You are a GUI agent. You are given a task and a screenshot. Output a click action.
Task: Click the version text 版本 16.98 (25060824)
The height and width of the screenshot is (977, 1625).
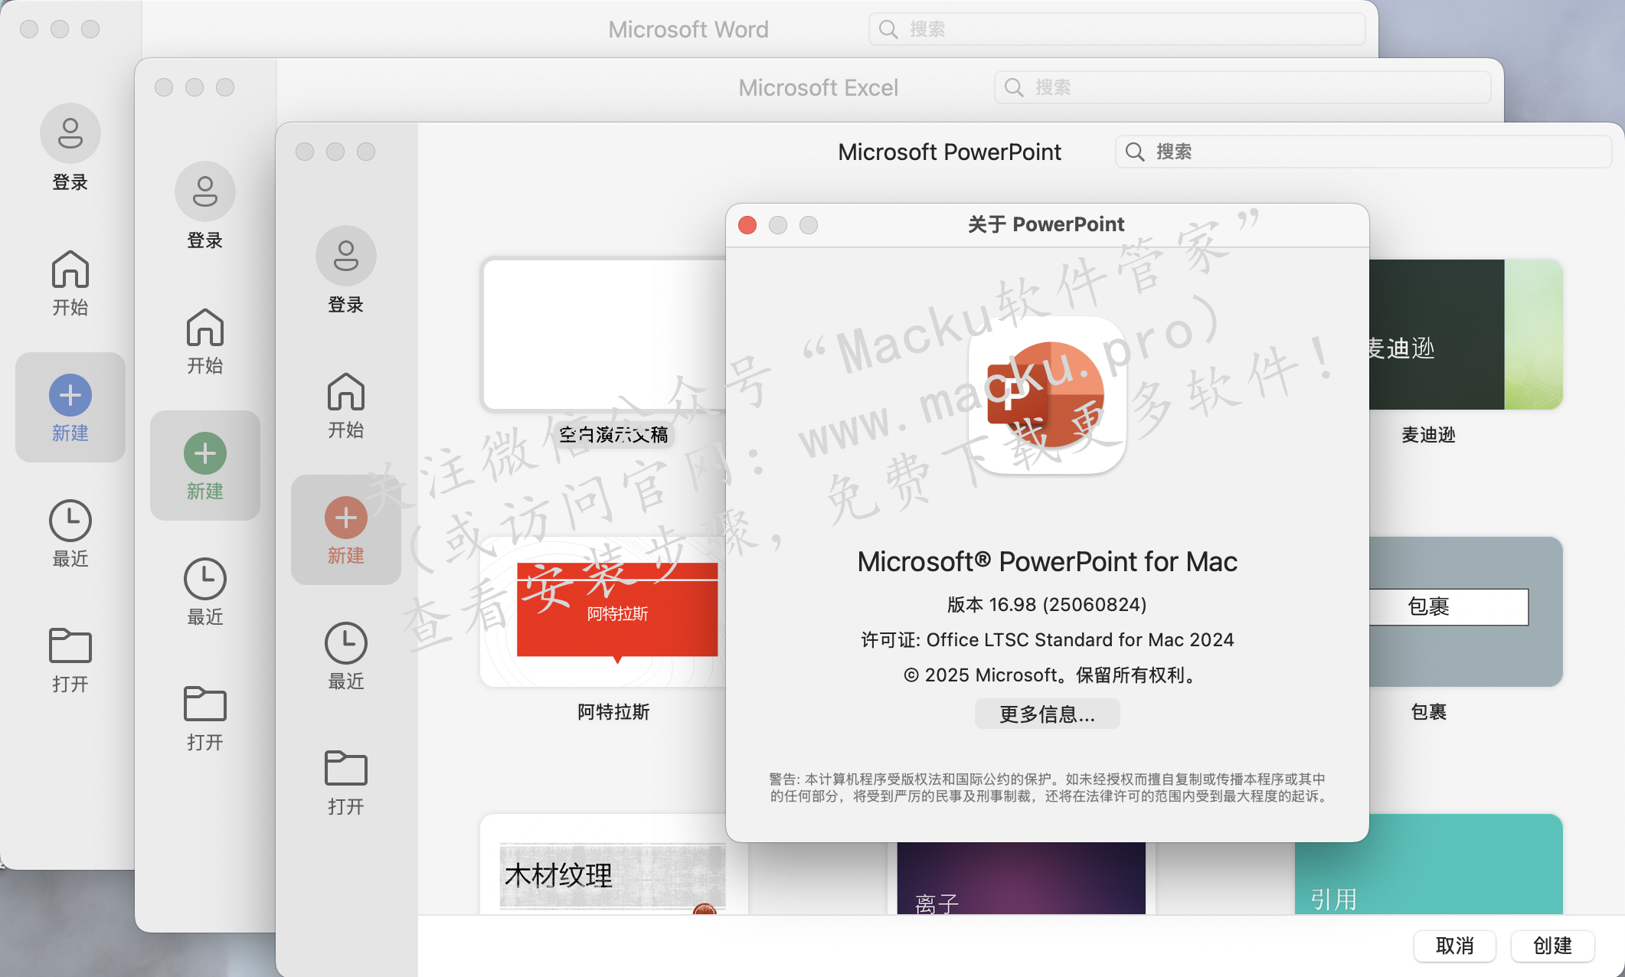[1047, 605]
